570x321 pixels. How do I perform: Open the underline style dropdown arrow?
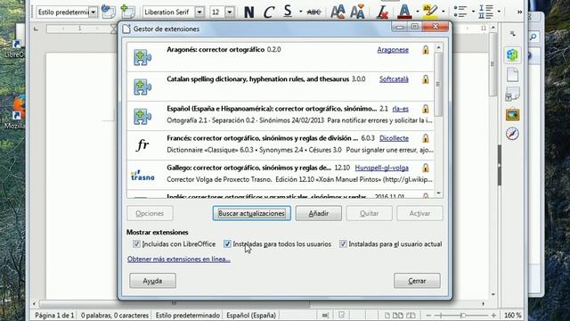(x=301, y=12)
